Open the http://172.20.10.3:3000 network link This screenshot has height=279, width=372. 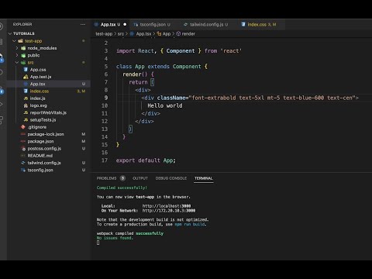tap(169, 211)
